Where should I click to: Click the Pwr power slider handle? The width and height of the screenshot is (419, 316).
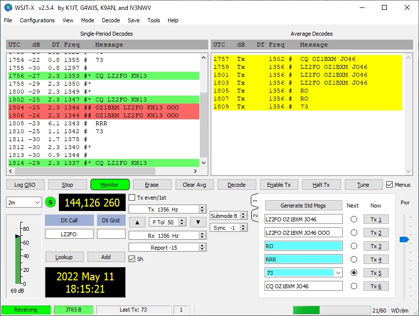(x=404, y=239)
